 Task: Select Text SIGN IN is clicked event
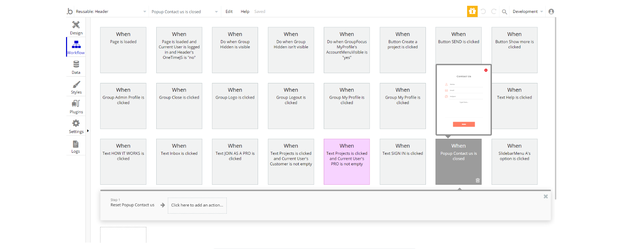coord(403,162)
